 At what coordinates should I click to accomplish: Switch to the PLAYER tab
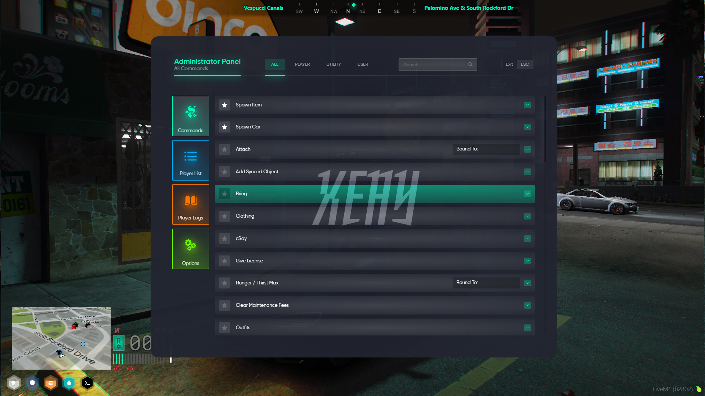pos(302,65)
